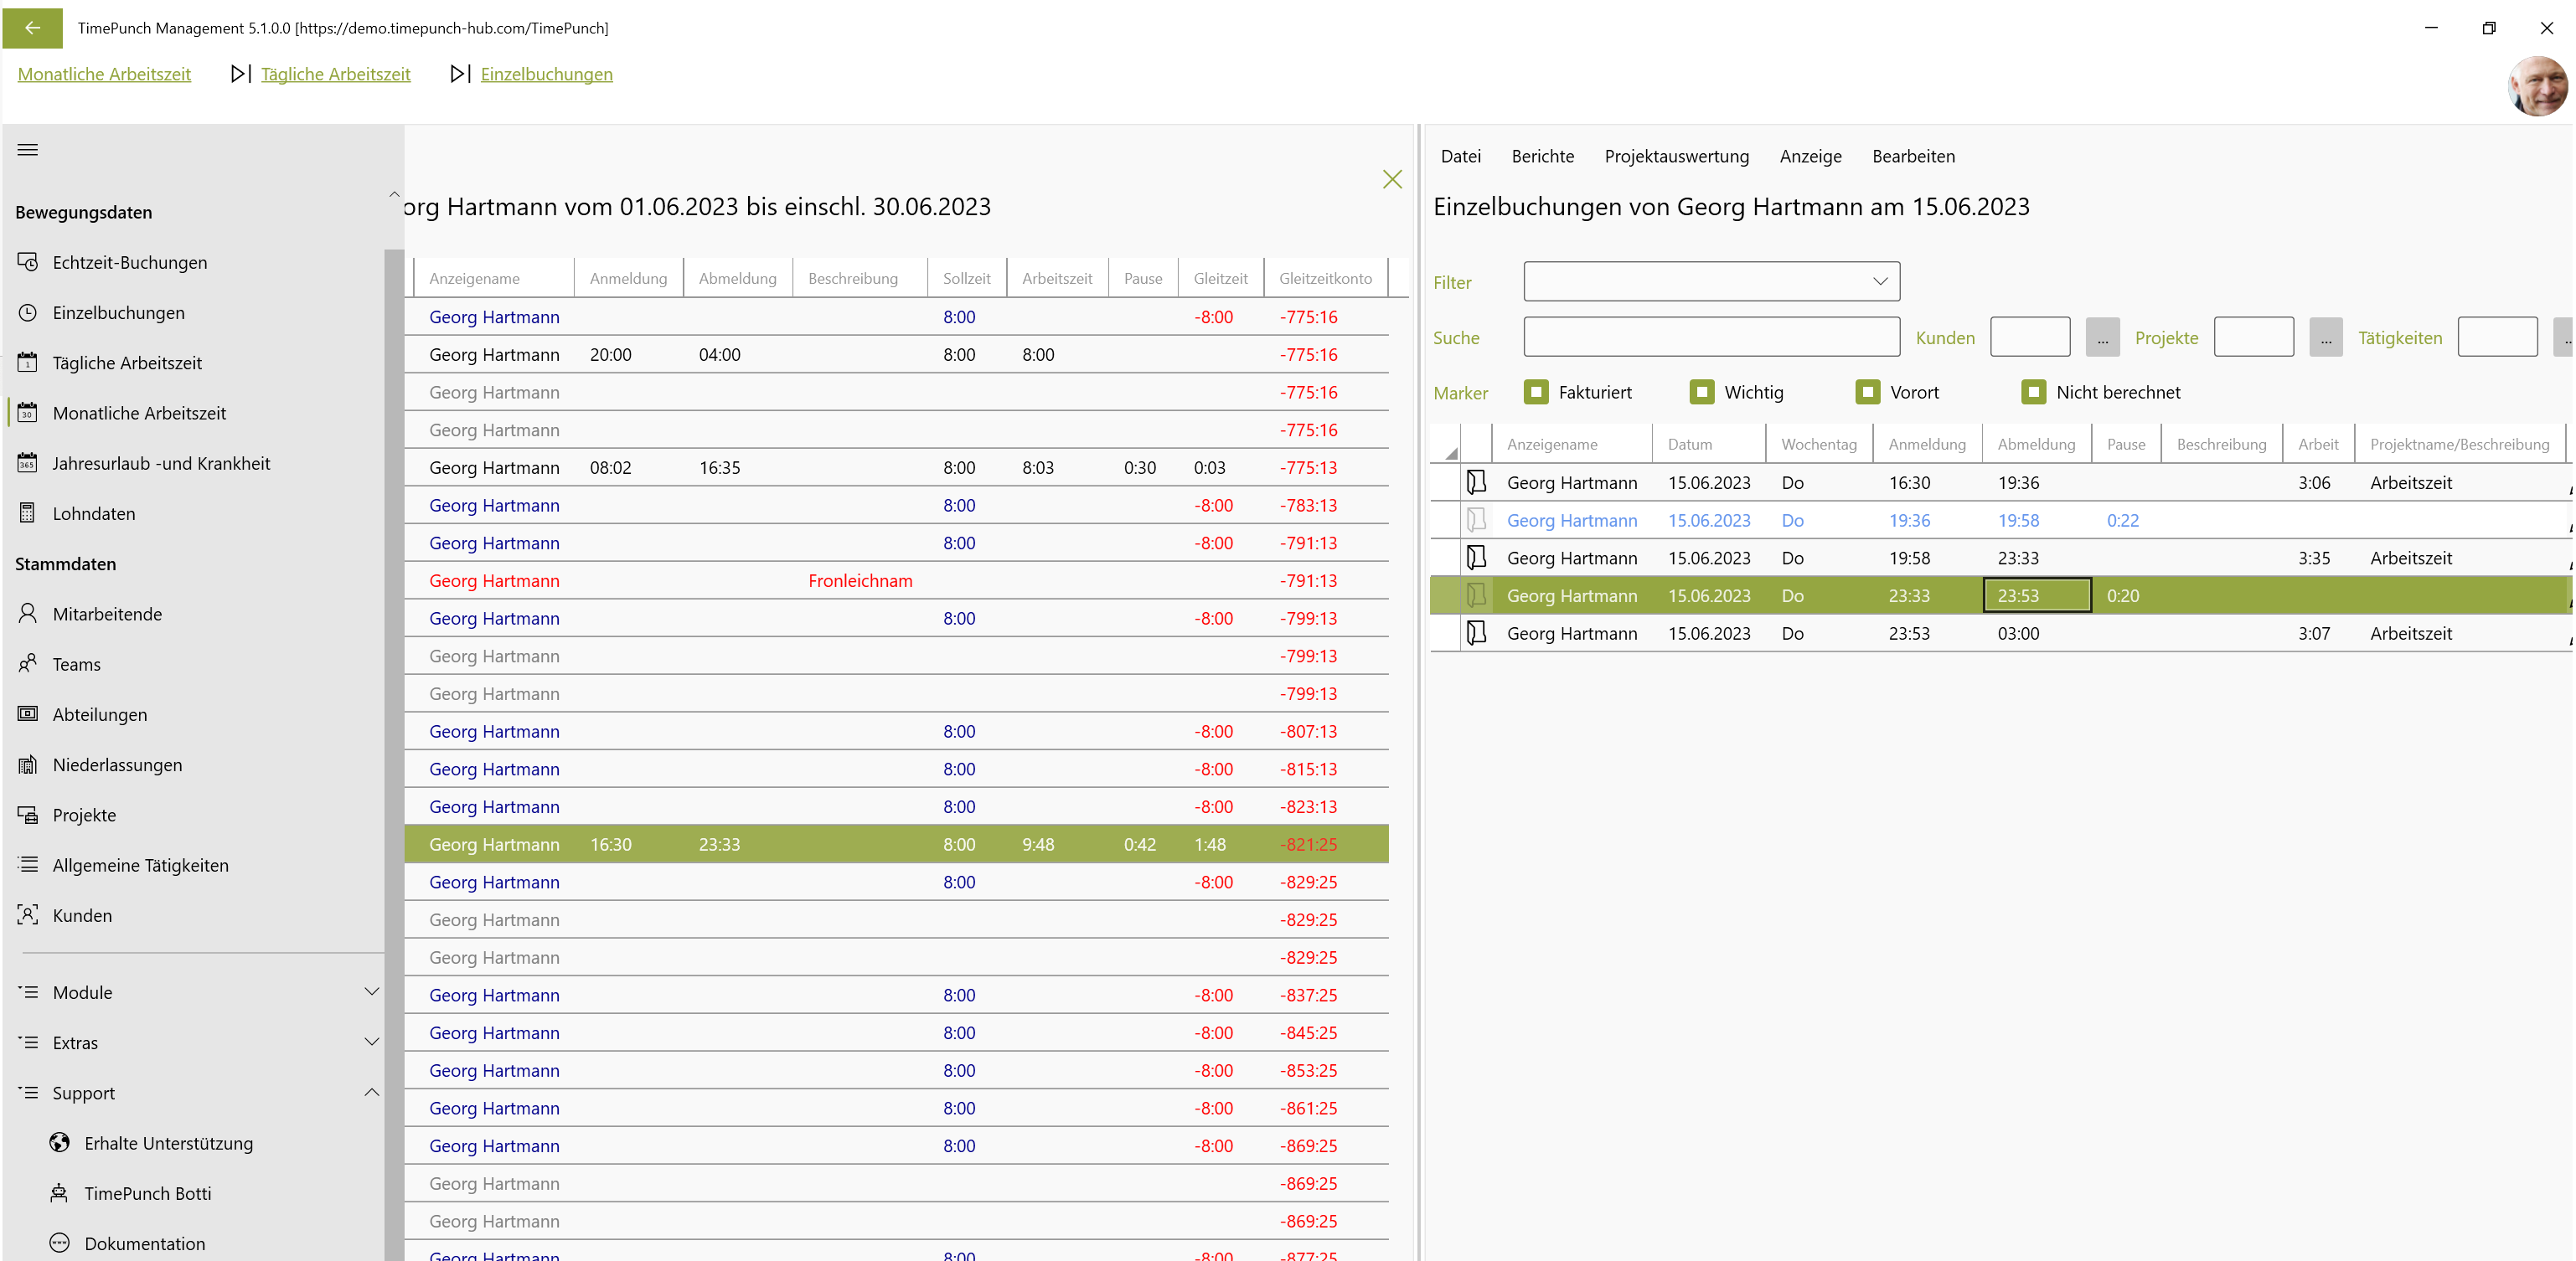Open the Berichte menu

pos(1542,156)
